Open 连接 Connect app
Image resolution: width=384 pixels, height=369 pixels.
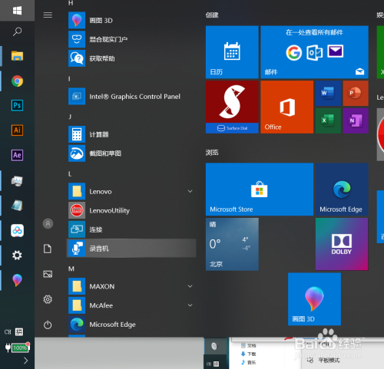[x=131, y=229]
